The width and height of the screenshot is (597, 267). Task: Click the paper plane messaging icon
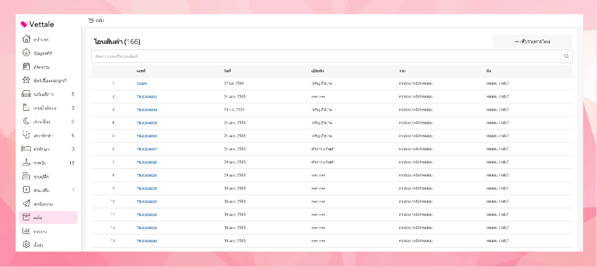point(26,204)
